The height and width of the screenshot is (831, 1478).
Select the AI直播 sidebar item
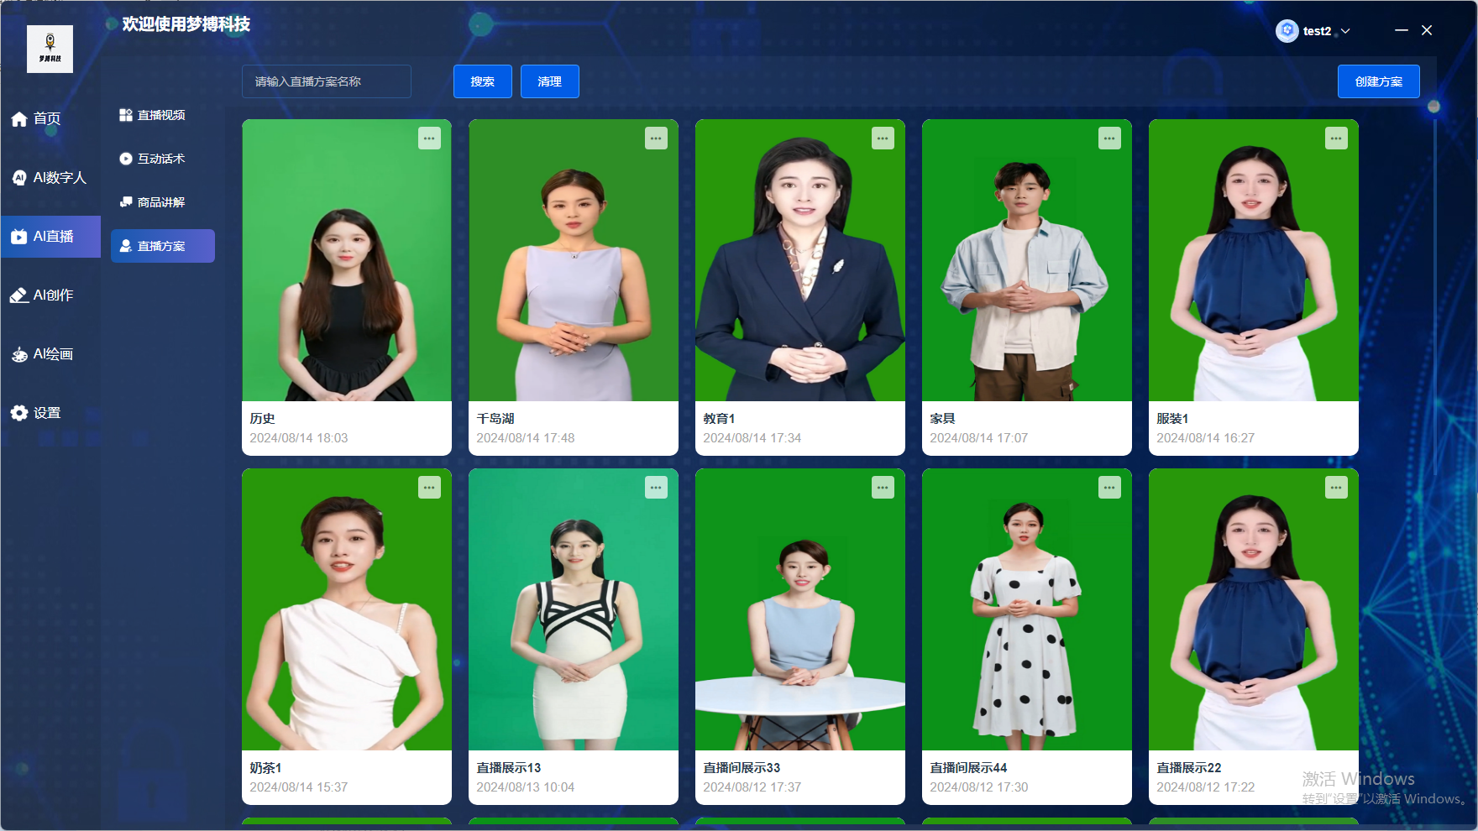point(50,237)
